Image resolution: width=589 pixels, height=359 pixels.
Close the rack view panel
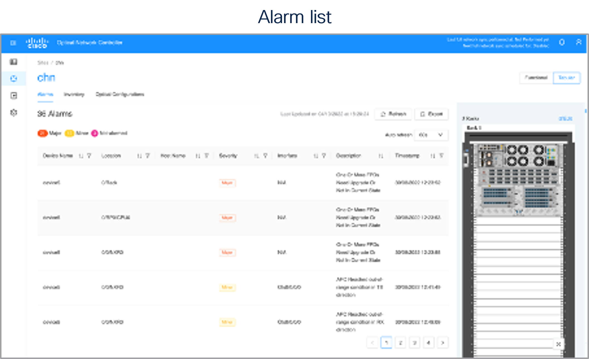point(558,344)
